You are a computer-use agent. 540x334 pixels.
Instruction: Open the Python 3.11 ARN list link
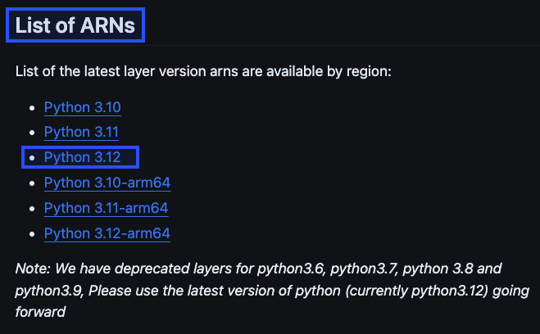pyautogui.click(x=81, y=132)
